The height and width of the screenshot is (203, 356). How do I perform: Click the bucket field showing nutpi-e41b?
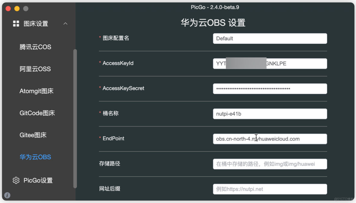(270, 114)
